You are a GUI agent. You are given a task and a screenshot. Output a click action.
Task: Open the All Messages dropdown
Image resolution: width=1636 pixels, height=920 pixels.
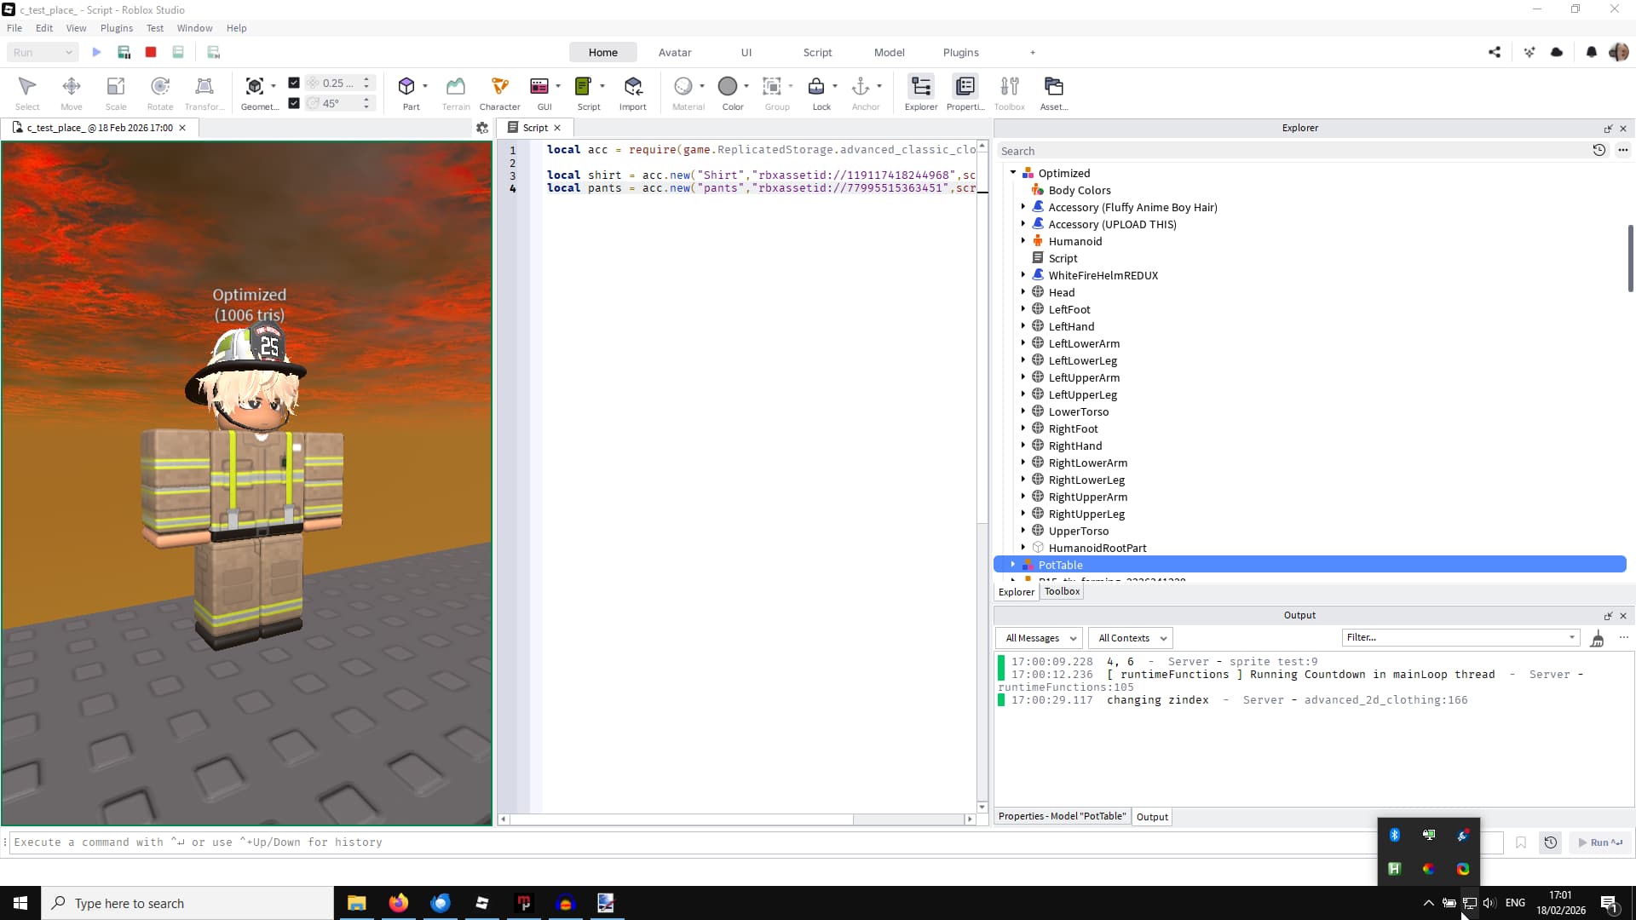(x=1039, y=638)
